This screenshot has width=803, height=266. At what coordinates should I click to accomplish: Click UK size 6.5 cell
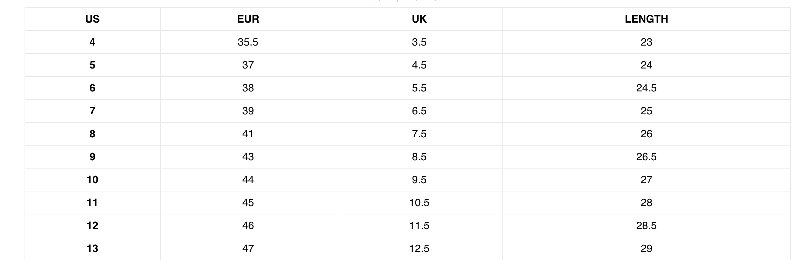click(419, 111)
